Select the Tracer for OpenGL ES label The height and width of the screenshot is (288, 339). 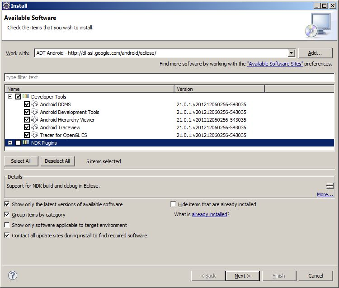[63, 135]
